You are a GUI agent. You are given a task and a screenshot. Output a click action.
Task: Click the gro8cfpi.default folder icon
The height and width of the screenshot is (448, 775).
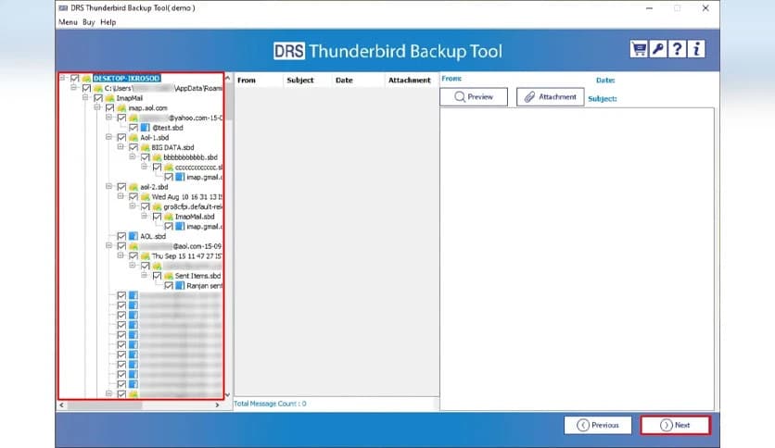[157, 206]
